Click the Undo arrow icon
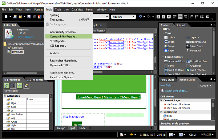 140,17
